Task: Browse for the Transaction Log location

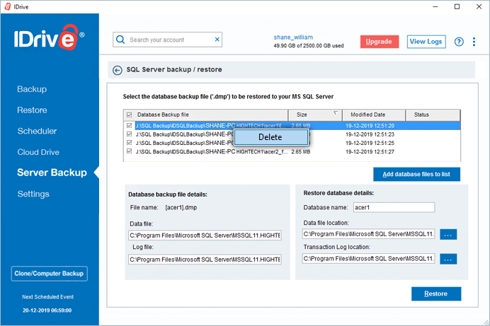Action: point(448,259)
